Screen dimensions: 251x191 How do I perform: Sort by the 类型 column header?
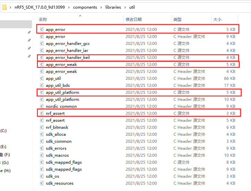pos(178,20)
